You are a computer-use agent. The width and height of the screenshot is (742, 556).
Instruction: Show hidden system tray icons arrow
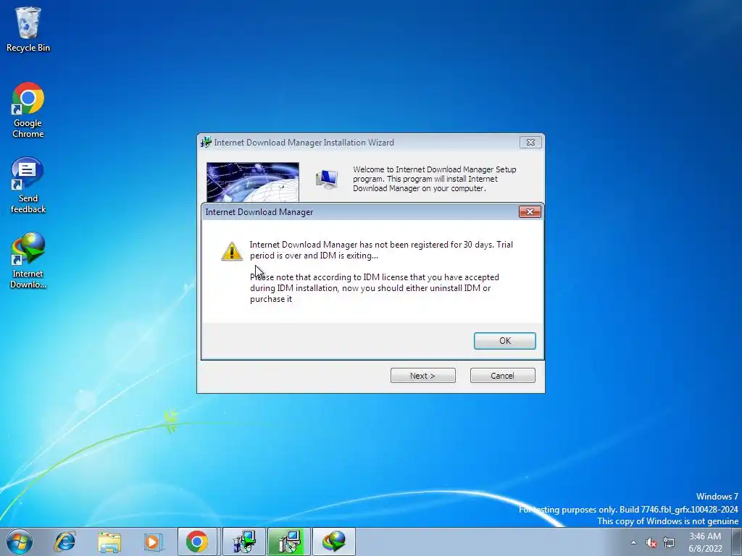pyautogui.click(x=633, y=542)
